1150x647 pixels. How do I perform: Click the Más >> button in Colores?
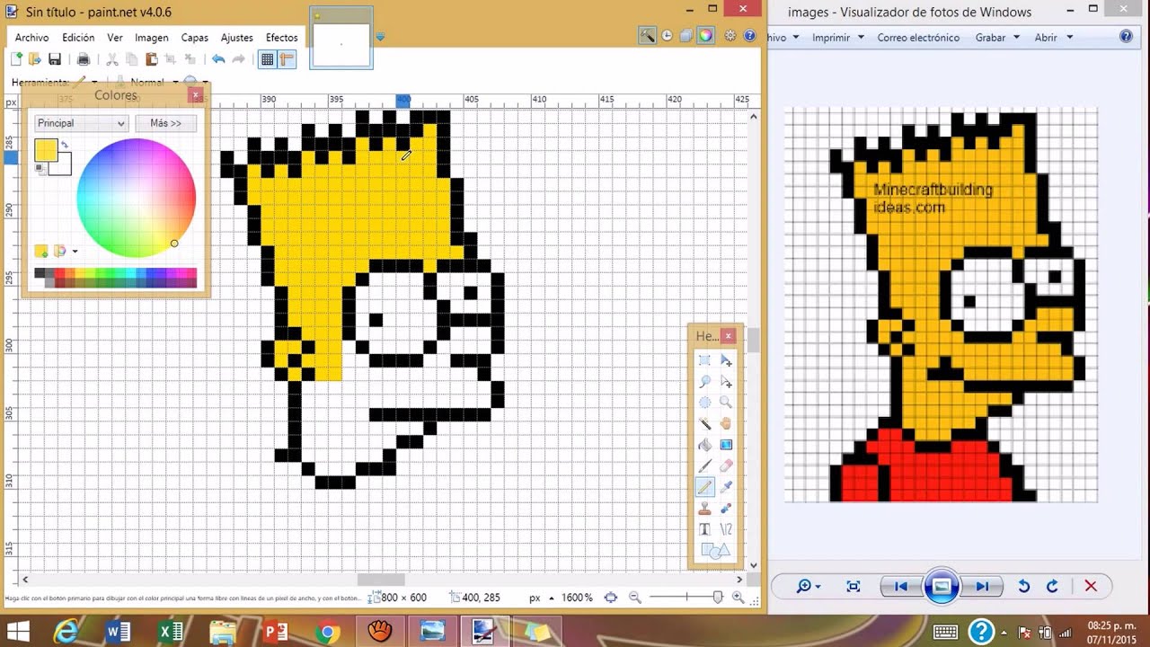click(x=165, y=123)
